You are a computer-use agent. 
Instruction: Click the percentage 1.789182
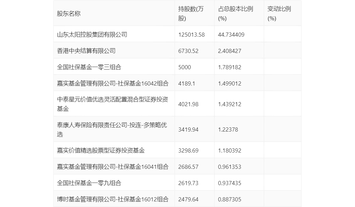[x=229, y=67]
